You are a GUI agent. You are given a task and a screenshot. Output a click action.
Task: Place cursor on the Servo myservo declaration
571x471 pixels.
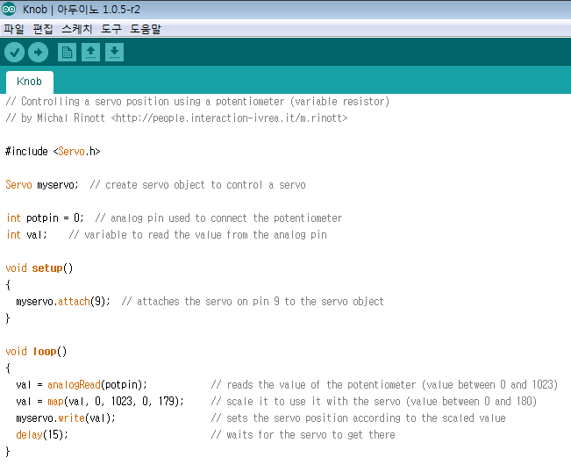point(42,185)
